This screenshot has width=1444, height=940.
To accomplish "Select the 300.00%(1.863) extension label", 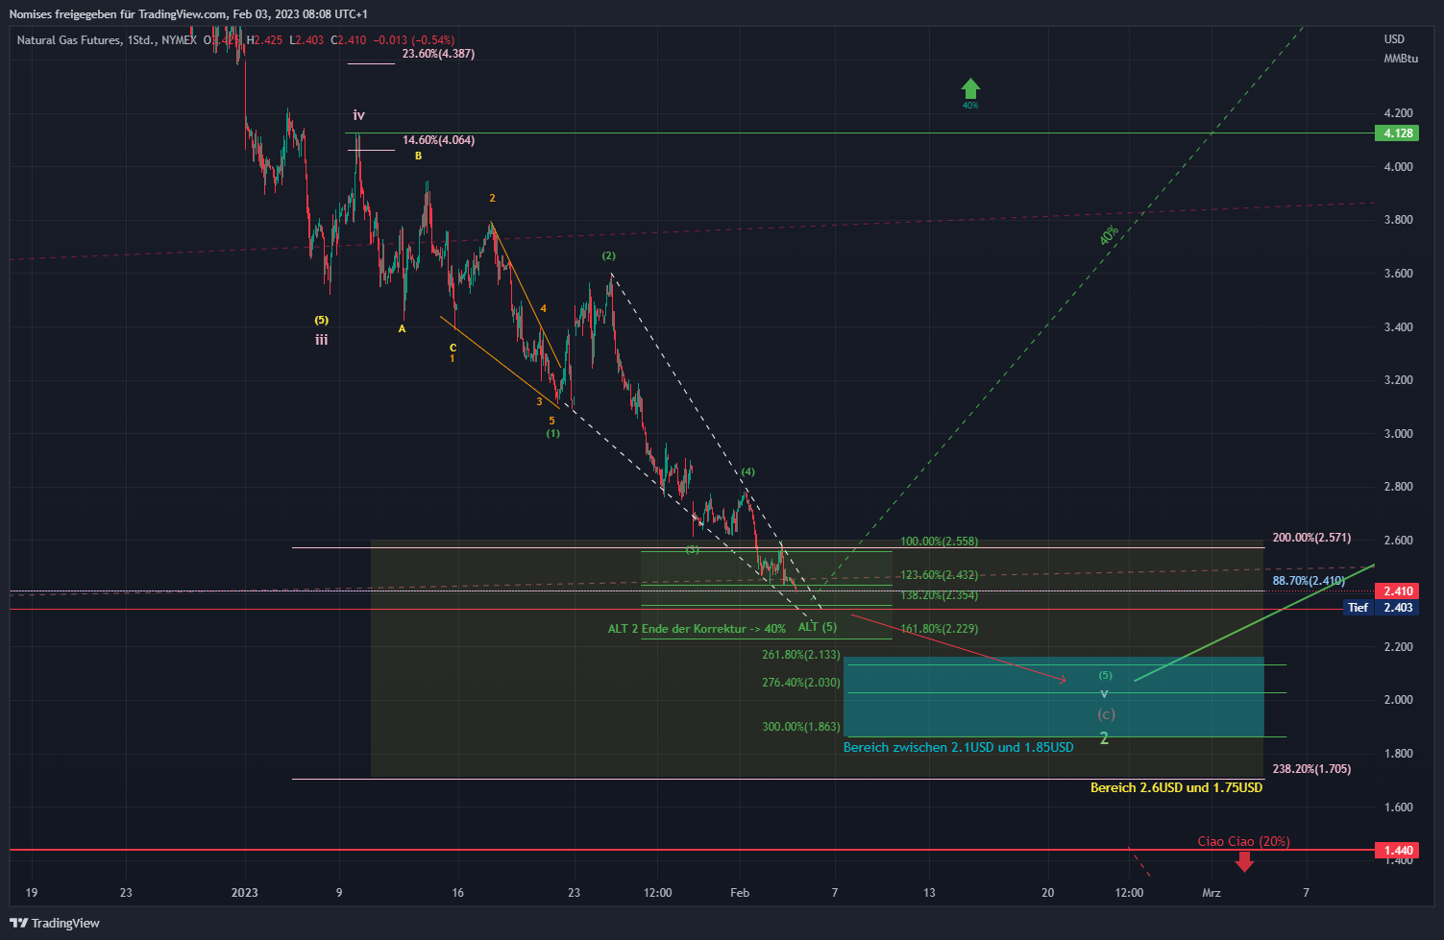I will (801, 727).
